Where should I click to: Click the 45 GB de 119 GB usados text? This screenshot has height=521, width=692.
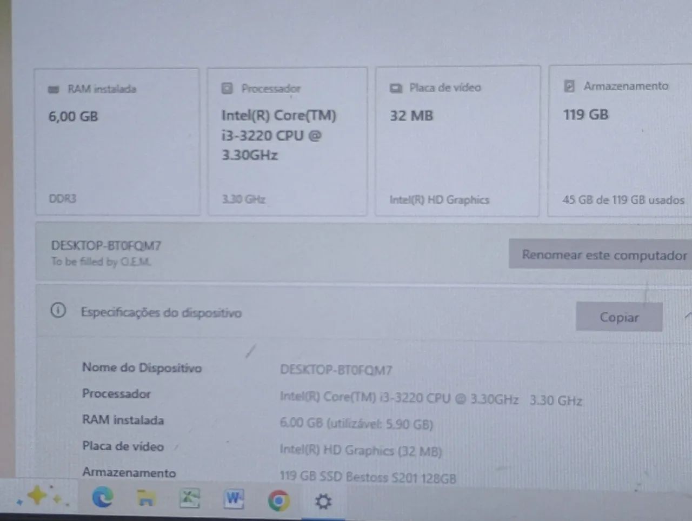click(623, 199)
